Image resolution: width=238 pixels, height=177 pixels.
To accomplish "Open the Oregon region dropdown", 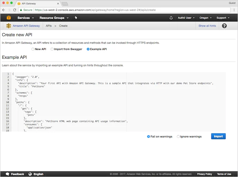I will pos(205,18).
